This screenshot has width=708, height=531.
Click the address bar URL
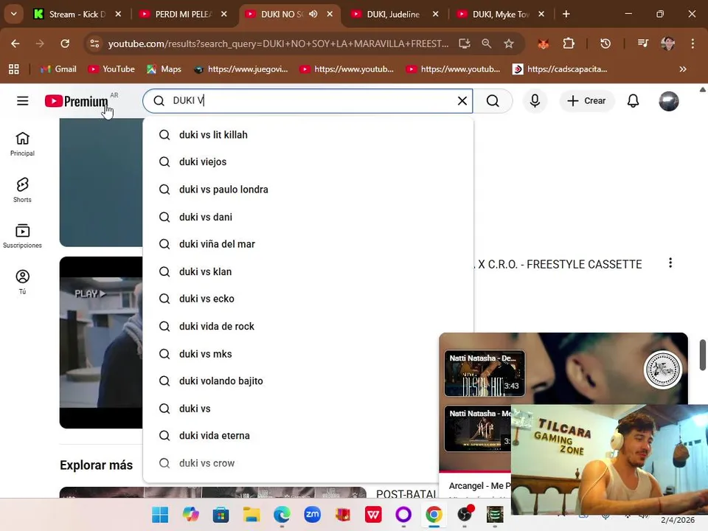[278, 44]
